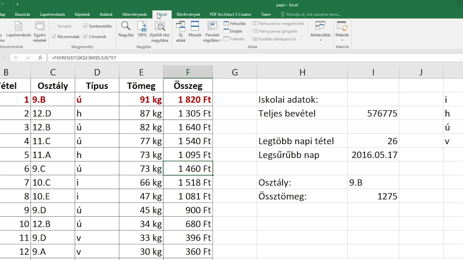This screenshot has width=463, height=260.
Task: Select the 9.B value beside Osztály:
Action: click(373, 182)
